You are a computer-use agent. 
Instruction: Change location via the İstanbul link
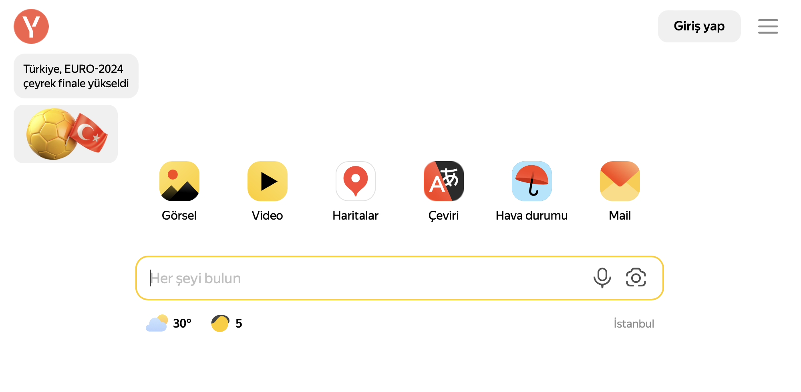pos(634,324)
